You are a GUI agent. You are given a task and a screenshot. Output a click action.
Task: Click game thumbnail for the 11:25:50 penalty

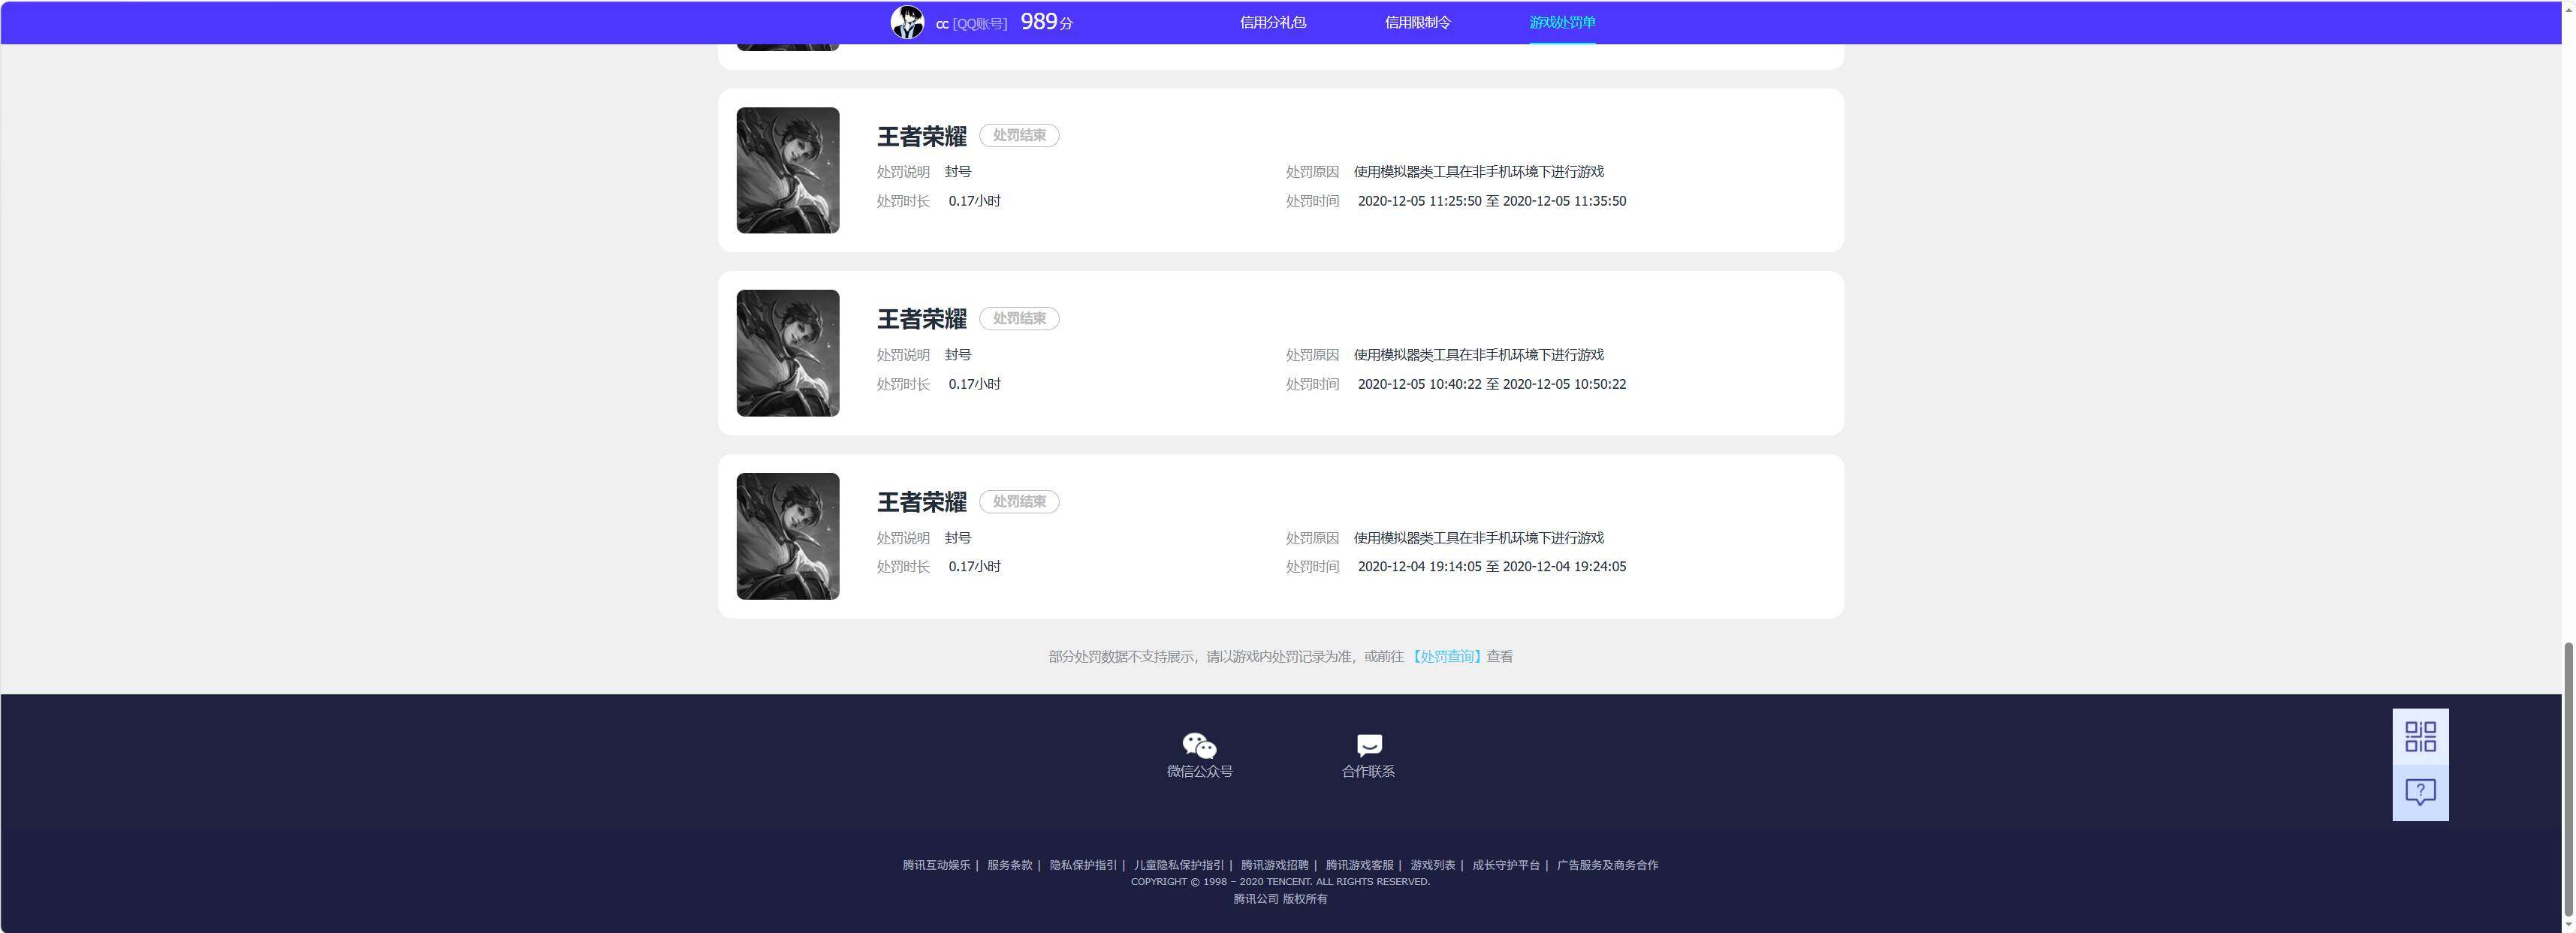pyautogui.click(x=788, y=170)
